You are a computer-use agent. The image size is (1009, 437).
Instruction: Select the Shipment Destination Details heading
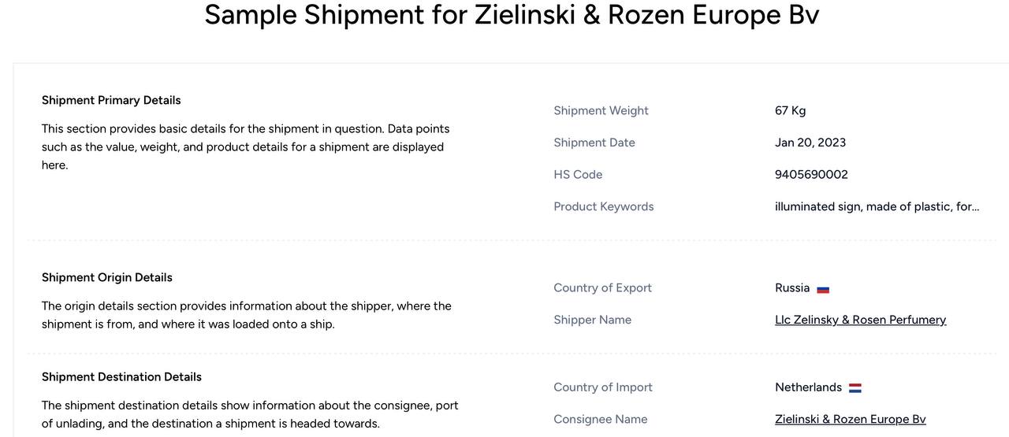pos(121,376)
